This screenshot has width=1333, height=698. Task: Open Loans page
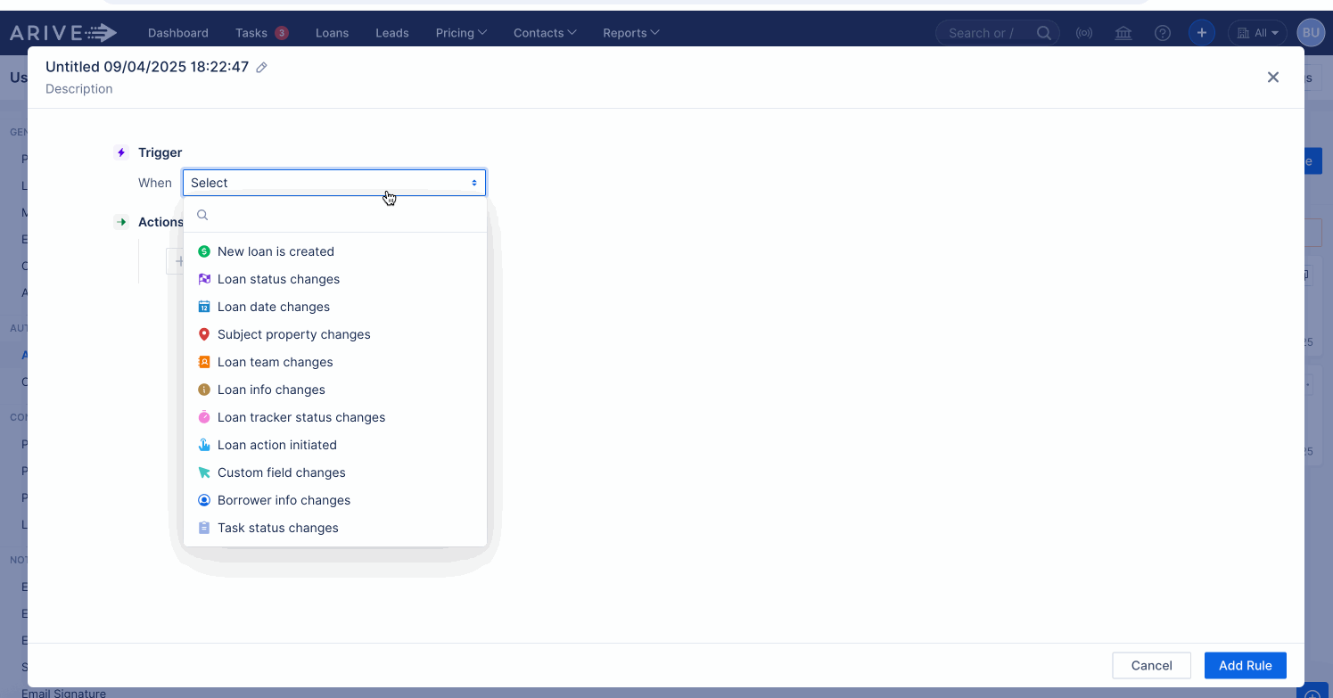pos(332,33)
